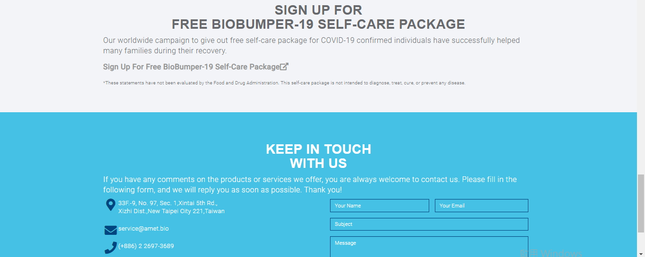
Task: Focus the Your Name input field
Action: tap(379, 206)
